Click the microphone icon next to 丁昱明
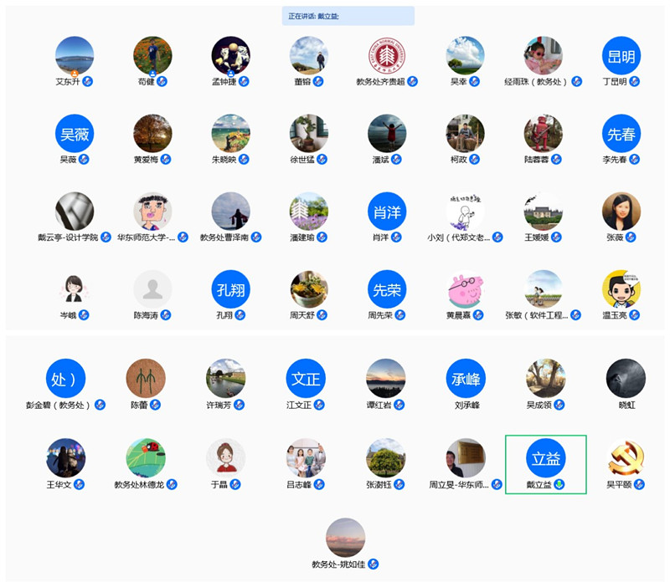The image size is (670, 587). (635, 81)
